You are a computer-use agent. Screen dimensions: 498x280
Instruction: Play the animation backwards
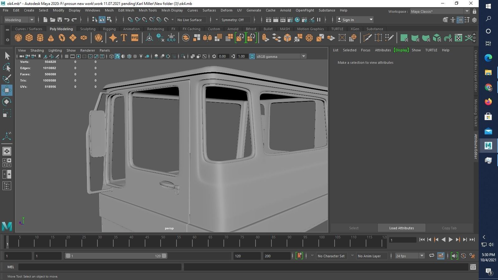[444, 240]
